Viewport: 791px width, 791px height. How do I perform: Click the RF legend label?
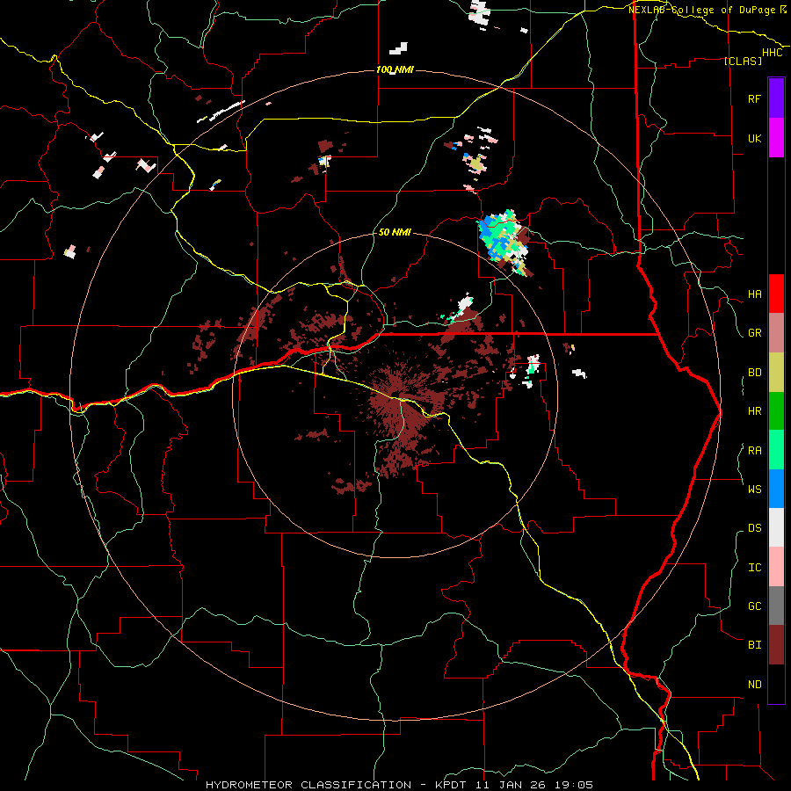pyautogui.click(x=754, y=98)
